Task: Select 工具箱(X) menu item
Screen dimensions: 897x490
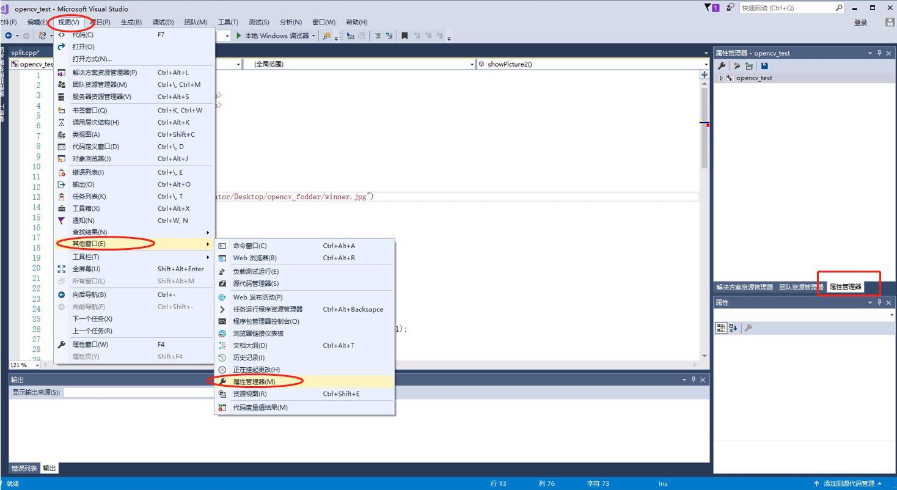Action: pyautogui.click(x=134, y=208)
